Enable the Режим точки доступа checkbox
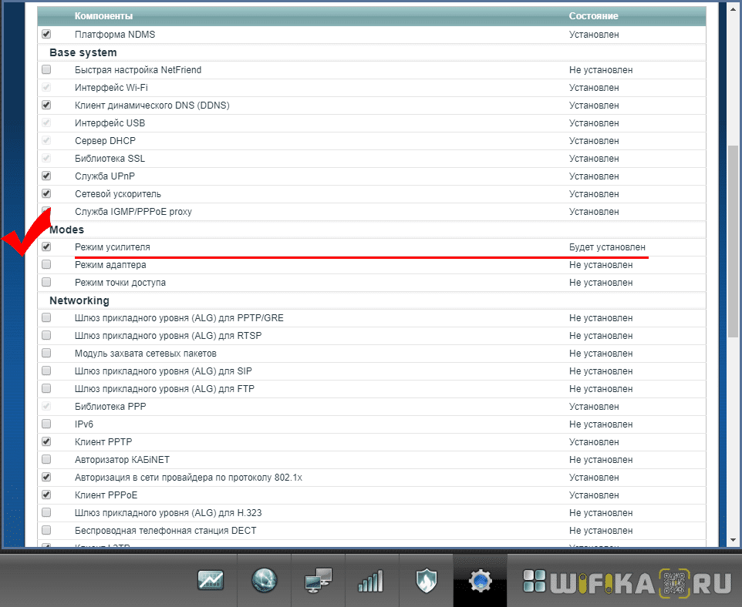Screen dimensions: 742x607 46,283
